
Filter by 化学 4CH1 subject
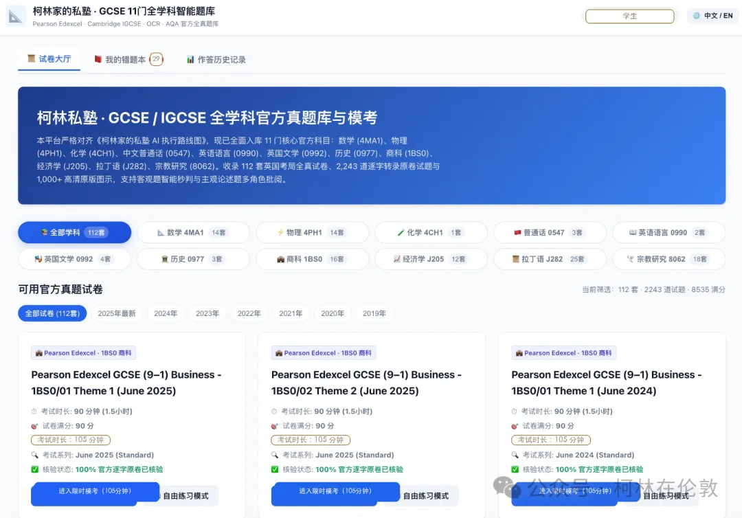(x=431, y=232)
